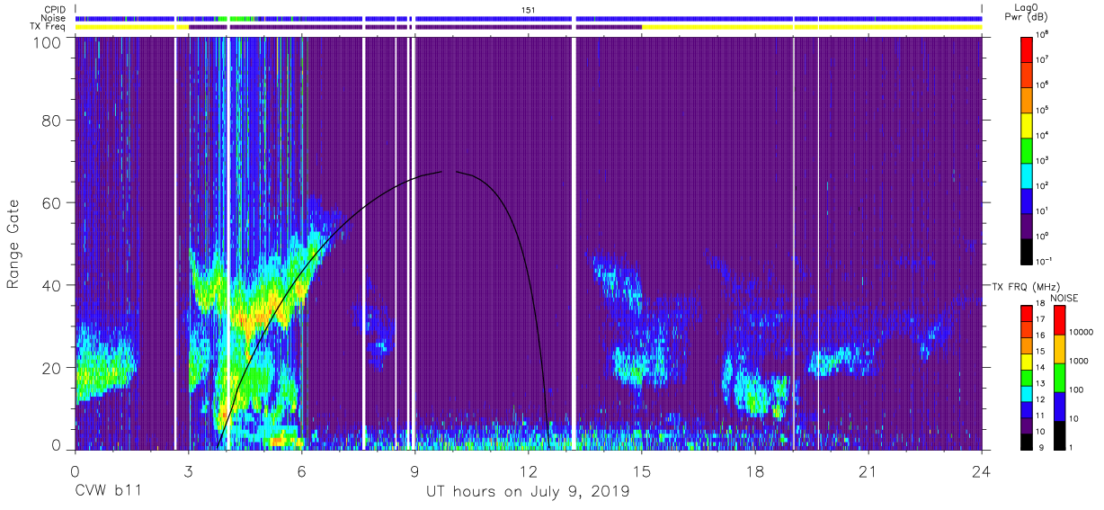
Task: Select the red top segment of the NOISE colorbar
Action: click(1058, 320)
